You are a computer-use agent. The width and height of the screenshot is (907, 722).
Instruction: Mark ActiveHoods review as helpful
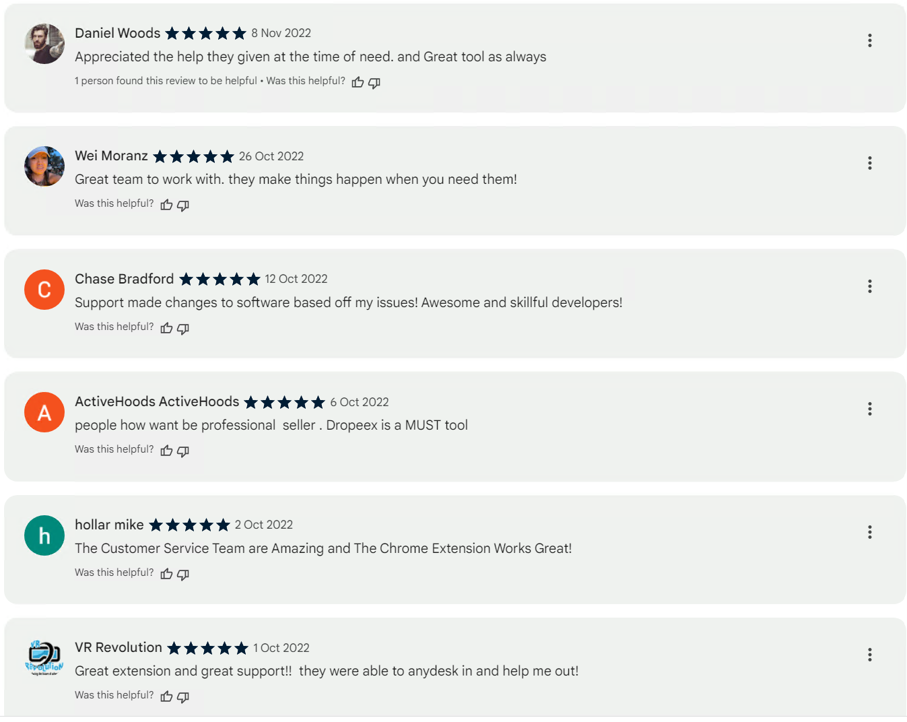coord(166,451)
